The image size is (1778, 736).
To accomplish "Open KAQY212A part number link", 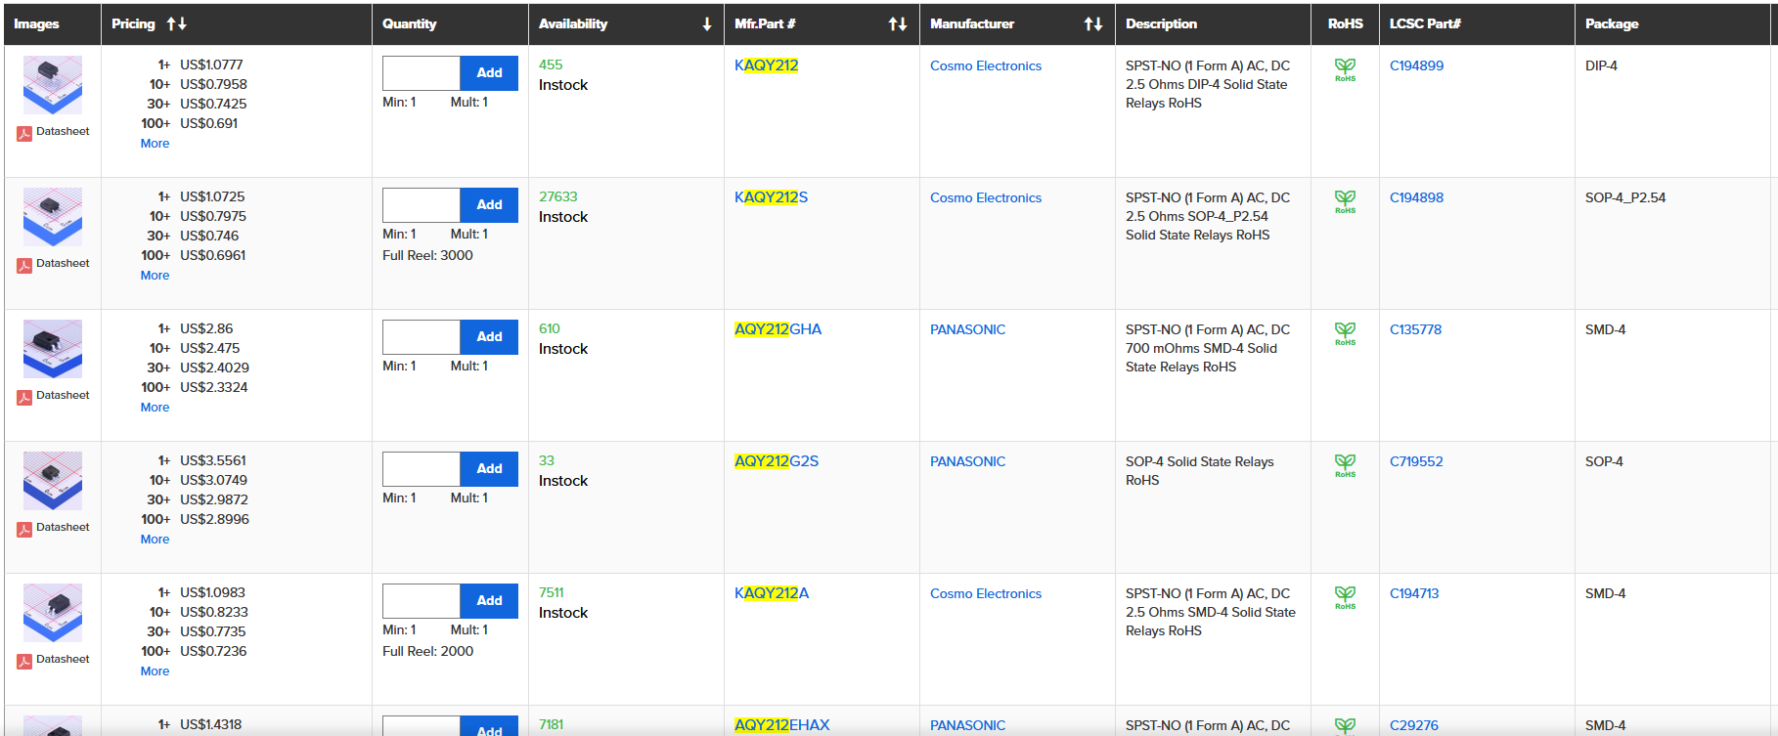I will [772, 593].
